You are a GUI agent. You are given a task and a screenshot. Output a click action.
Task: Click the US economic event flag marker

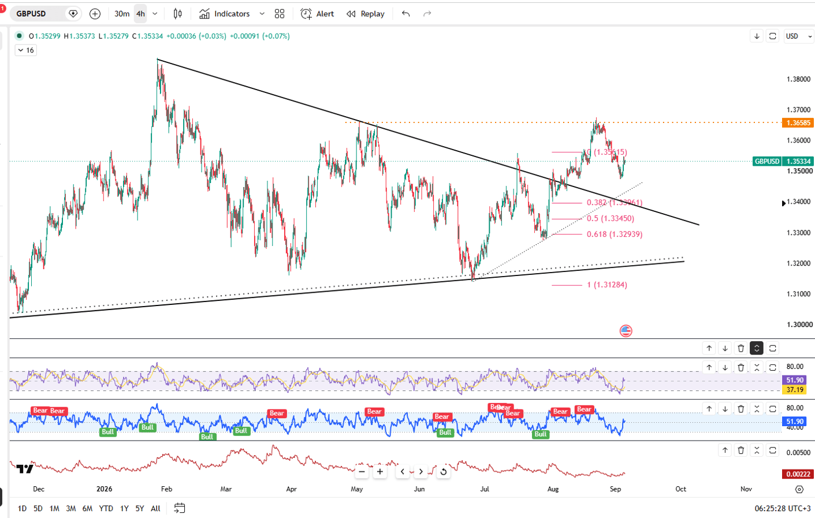click(x=626, y=331)
